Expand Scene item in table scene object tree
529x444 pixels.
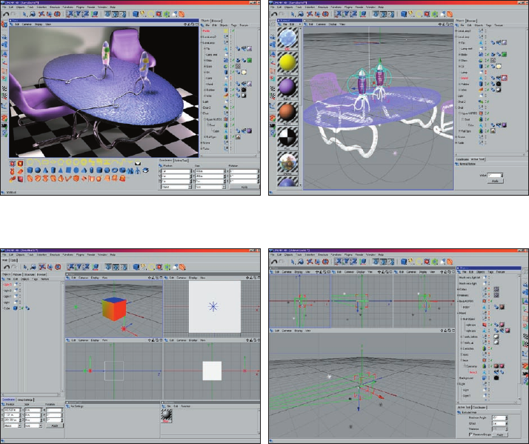(x=202, y=143)
